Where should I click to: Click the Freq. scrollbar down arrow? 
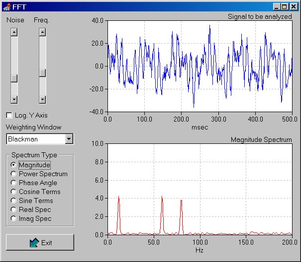[x=42, y=99]
